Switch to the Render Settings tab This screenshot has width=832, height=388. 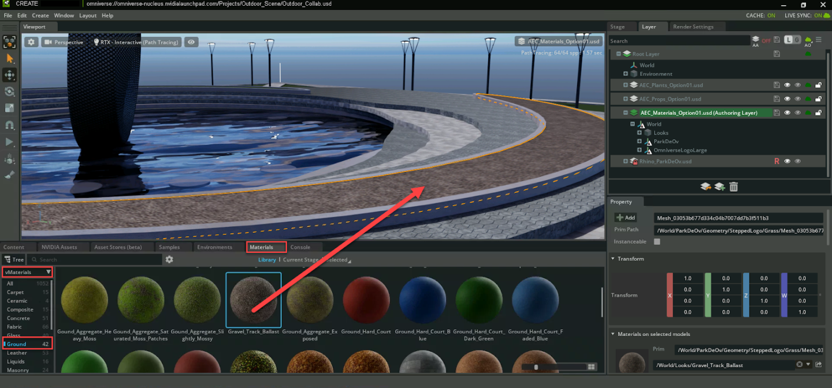(693, 27)
